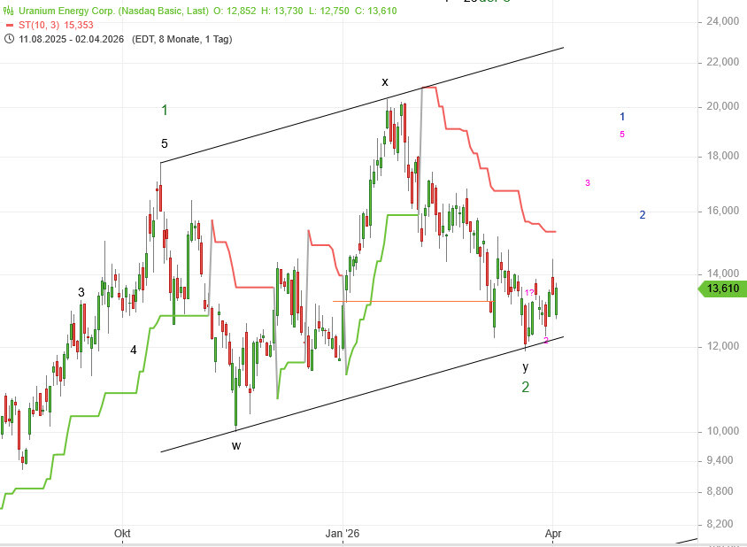Select the green wave label 2 below y
The width and height of the screenshot is (747, 547).
pyautogui.click(x=525, y=387)
